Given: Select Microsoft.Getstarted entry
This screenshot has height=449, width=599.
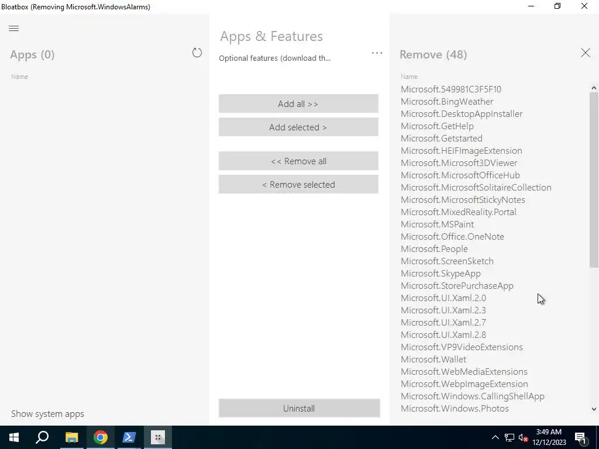Looking at the screenshot, I should (x=441, y=138).
